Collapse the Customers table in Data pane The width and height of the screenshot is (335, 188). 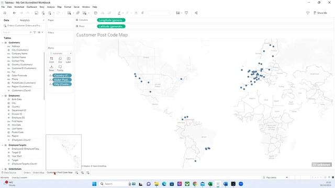click(3, 43)
